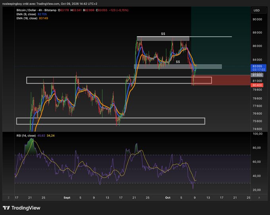Click the Oct month label on time axis
The width and height of the screenshot is (270, 215).
pos(168,197)
